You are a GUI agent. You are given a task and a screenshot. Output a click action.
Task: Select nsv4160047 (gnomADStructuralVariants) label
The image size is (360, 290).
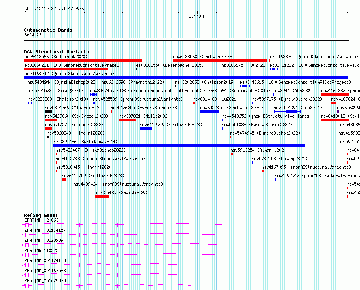tap(69, 74)
